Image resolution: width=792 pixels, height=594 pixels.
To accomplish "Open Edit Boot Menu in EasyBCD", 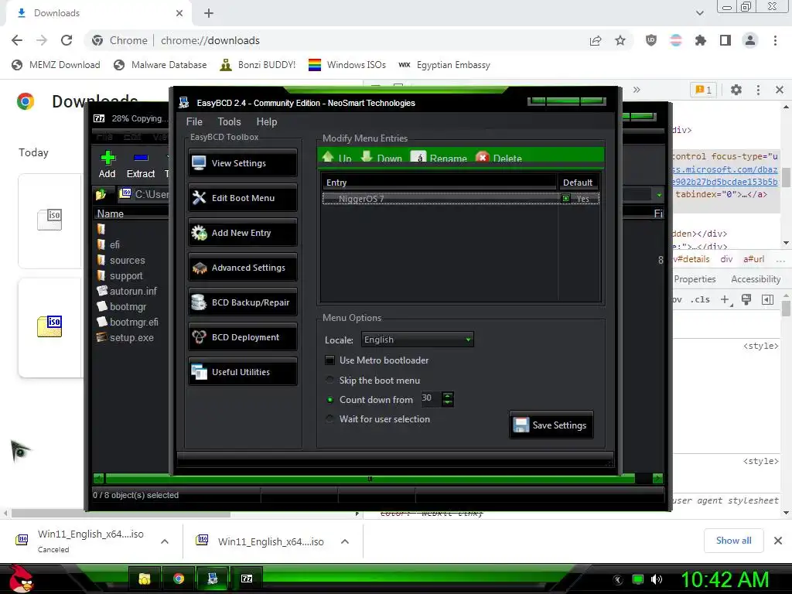I will [x=242, y=198].
